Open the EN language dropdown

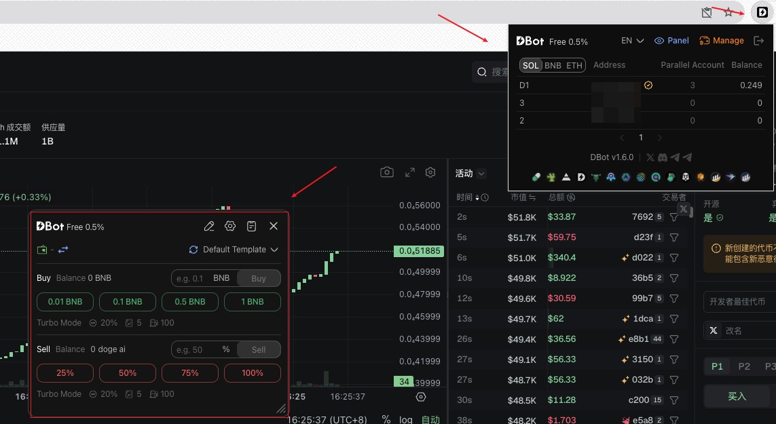point(632,41)
